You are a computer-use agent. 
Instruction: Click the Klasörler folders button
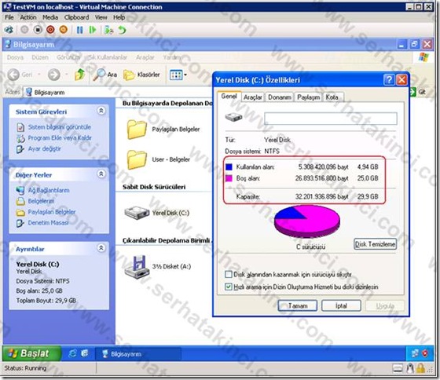141,75
